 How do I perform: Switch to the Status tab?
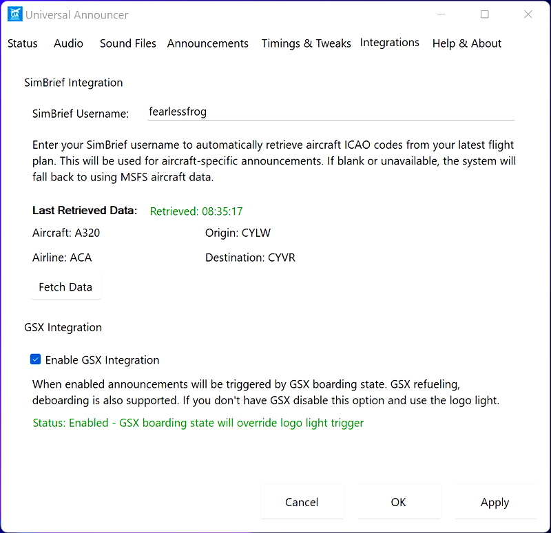pyautogui.click(x=22, y=43)
